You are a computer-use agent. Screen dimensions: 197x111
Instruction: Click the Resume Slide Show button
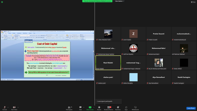[x=29, y=42]
